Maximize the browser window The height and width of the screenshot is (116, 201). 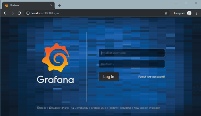[186, 3]
